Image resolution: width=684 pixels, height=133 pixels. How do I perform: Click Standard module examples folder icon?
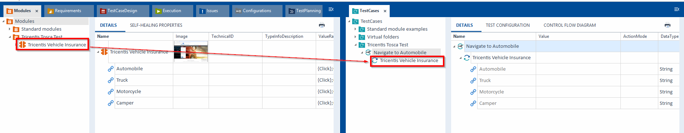pyautogui.click(x=362, y=29)
